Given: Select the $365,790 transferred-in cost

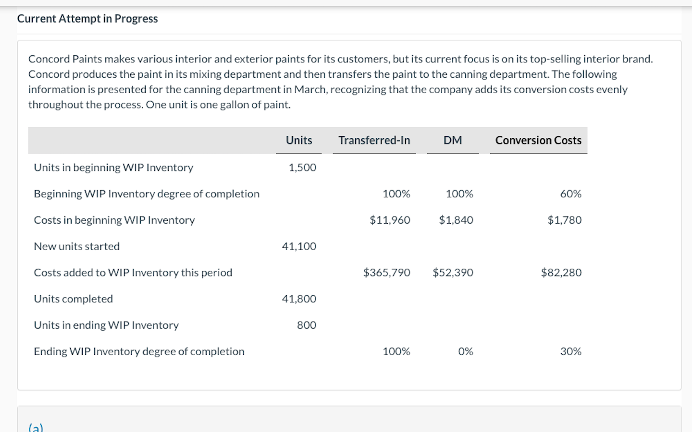Looking at the screenshot, I should [387, 273].
